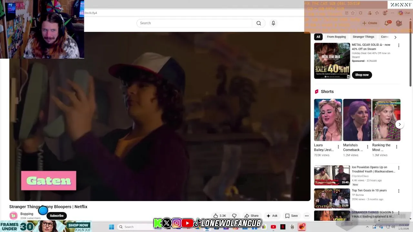Open the Ranking the Most short thumbnail
Image resolution: width=413 pixels, height=232 pixels.
(386, 120)
